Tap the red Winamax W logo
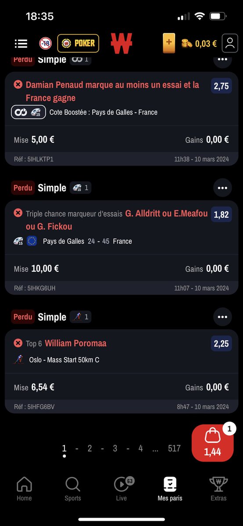 (x=121, y=43)
